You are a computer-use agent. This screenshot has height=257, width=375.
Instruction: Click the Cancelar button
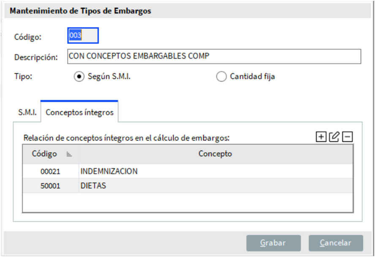click(336, 243)
